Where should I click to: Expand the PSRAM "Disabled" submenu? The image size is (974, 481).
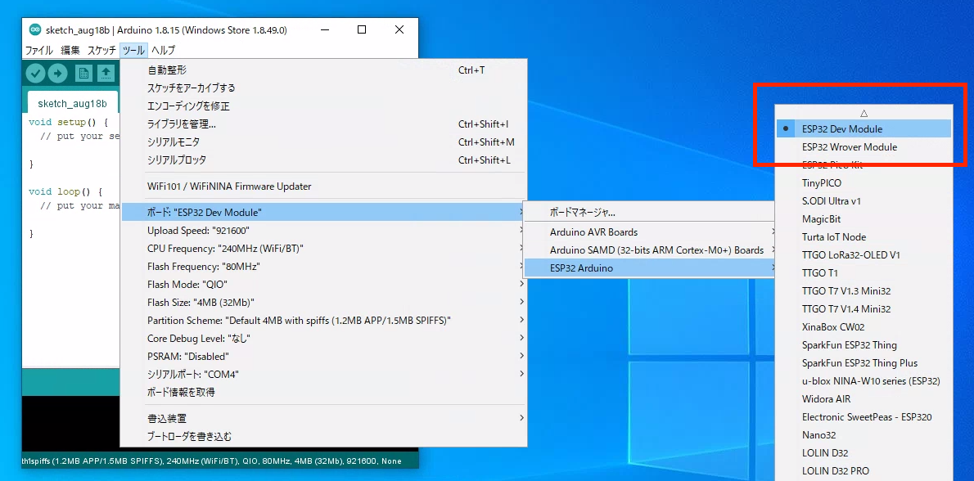click(323, 356)
